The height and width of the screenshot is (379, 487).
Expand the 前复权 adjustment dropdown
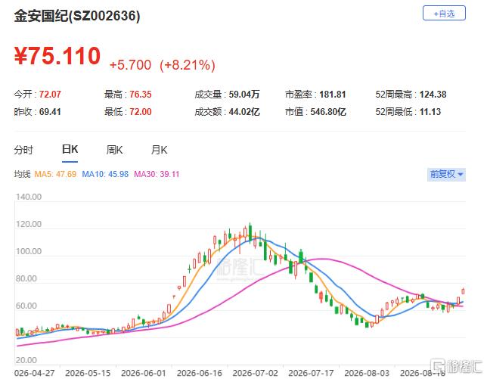446,174
